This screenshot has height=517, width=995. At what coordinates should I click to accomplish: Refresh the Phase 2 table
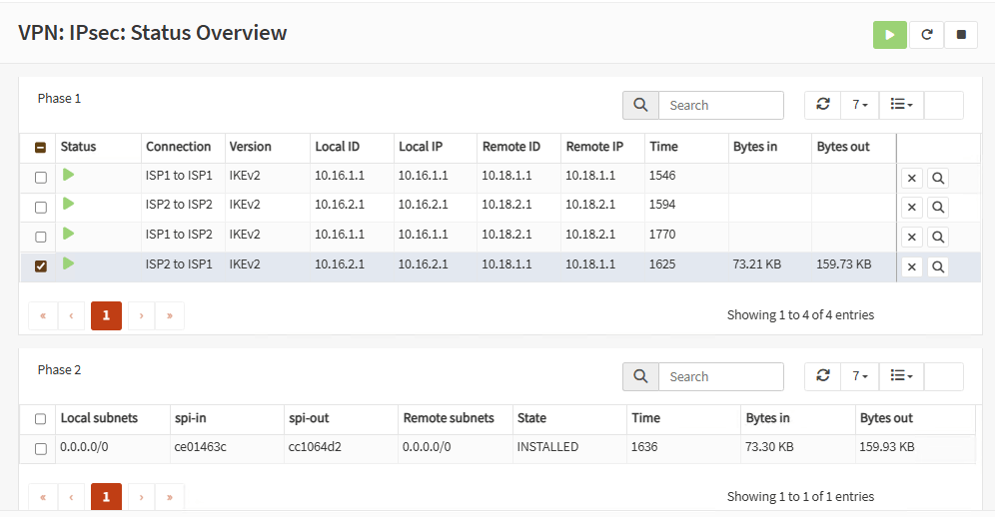(x=822, y=376)
